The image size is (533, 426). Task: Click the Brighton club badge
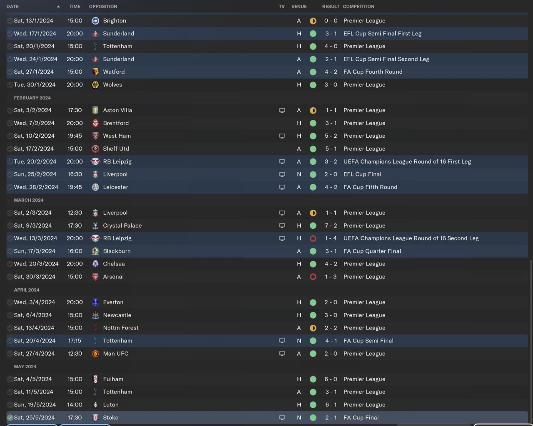(x=95, y=21)
